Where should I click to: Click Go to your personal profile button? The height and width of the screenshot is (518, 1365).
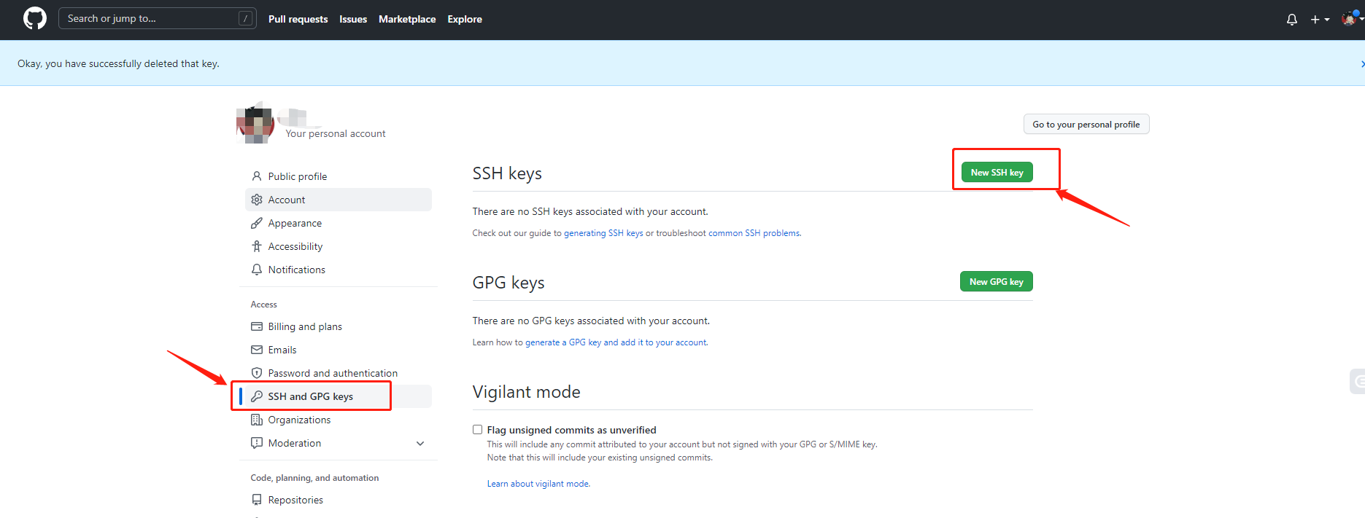pyautogui.click(x=1086, y=125)
